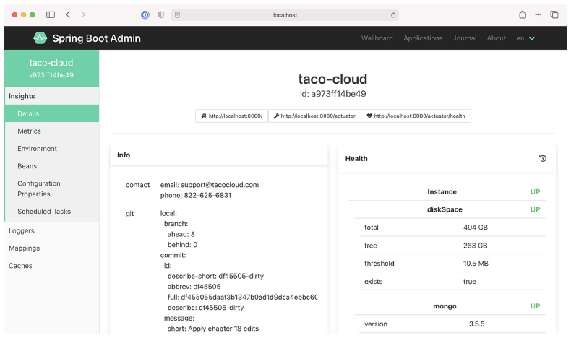
Task: Click 'short: Apply chapter 18 edits' text
Action: click(x=213, y=329)
